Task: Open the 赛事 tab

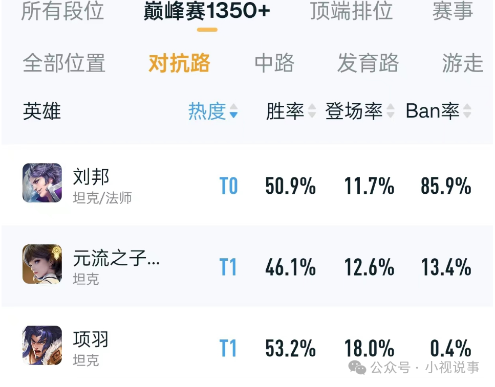Action: [453, 11]
